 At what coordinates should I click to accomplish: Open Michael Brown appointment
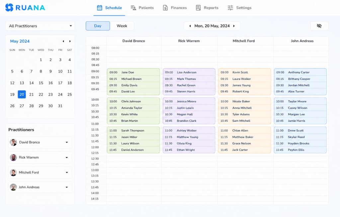(133, 79)
